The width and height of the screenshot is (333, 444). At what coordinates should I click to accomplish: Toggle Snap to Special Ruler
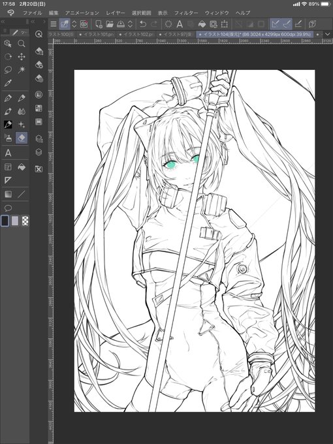tap(287, 24)
